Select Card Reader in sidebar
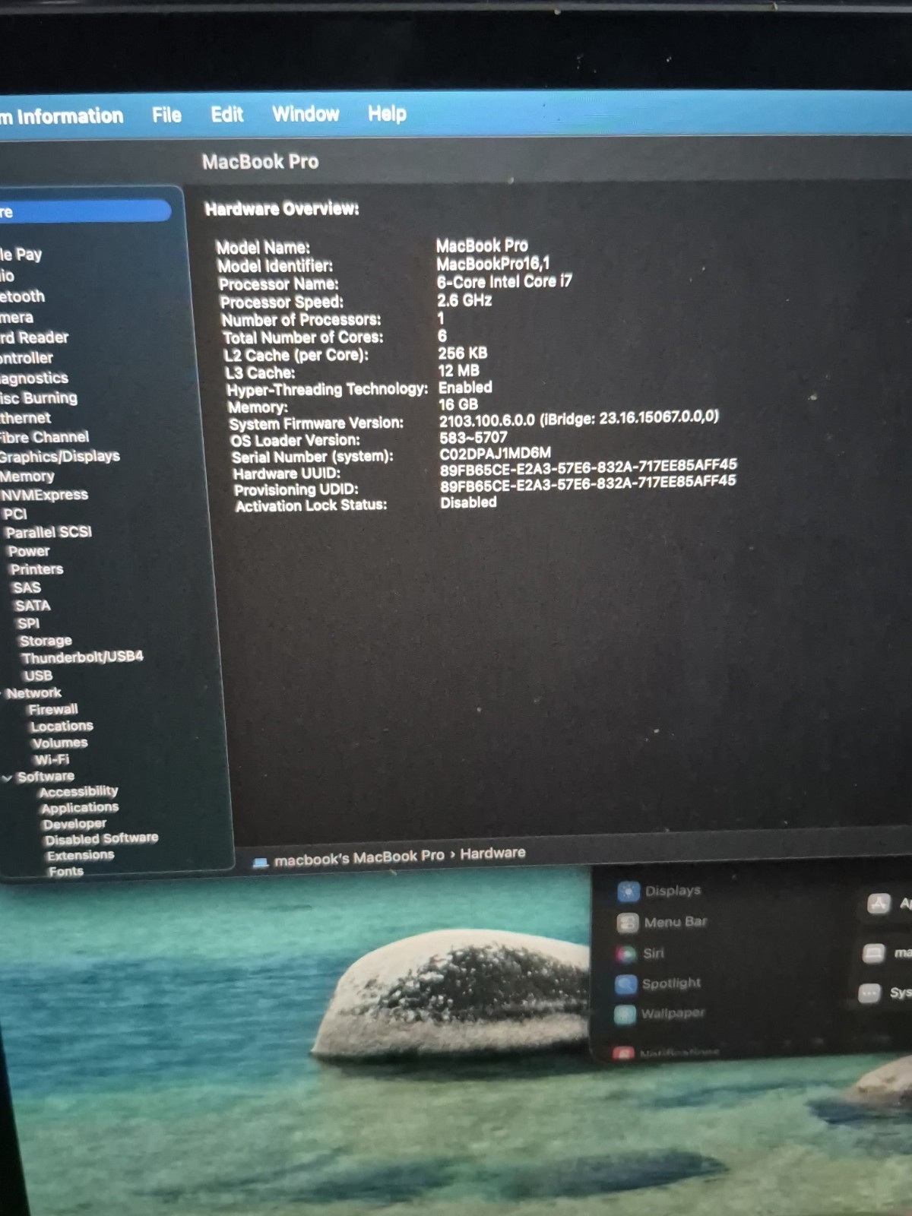 tap(34, 337)
